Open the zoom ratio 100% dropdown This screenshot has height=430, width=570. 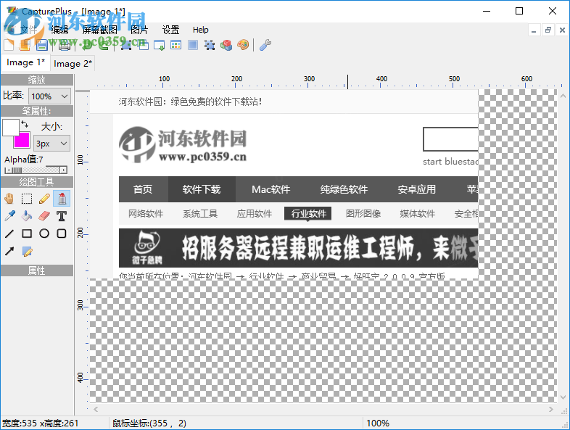point(49,96)
